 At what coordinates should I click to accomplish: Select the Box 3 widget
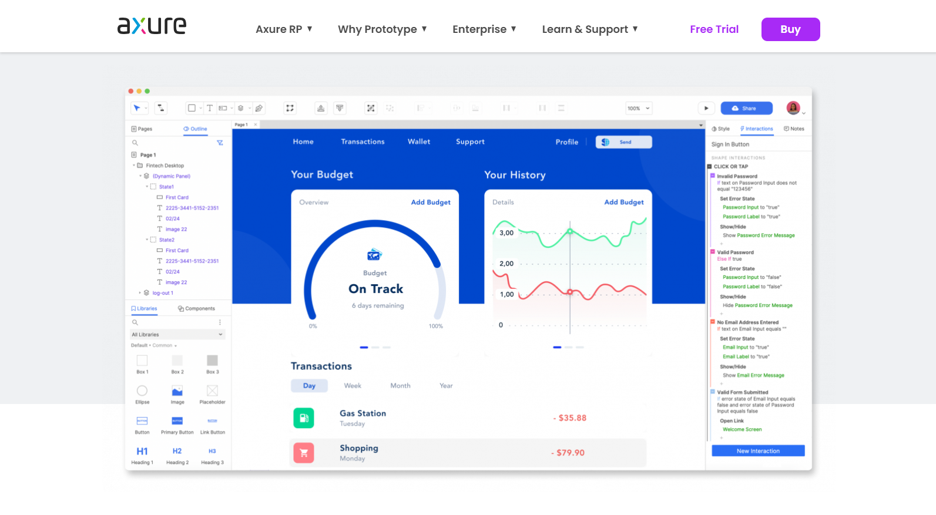[212, 364]
